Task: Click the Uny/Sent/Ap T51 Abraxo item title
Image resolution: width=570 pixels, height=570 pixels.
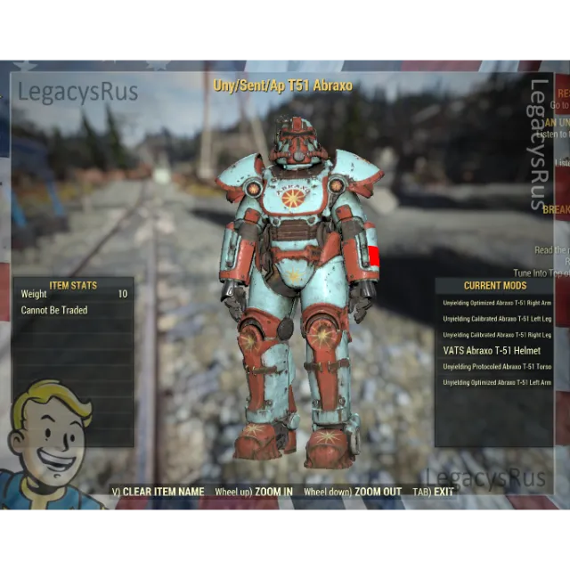Action: pyautogui.click(x=282, y=85)
